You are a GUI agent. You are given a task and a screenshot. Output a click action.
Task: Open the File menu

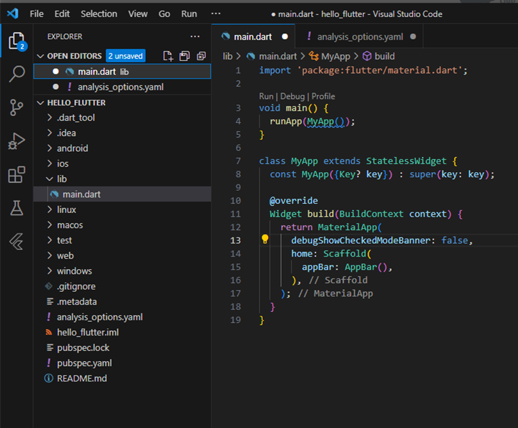[x=36, y=14]
